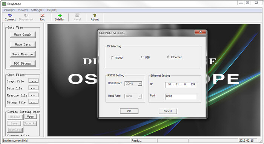Screen dimensions: 264x144
Task: Go to Wave Graph view
Action: pyautogui.click(x=23, y=35)
